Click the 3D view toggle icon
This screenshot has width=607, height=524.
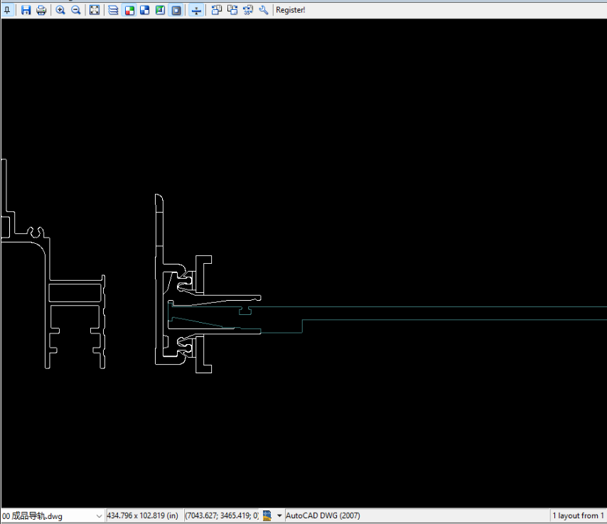tap(160, 10)
